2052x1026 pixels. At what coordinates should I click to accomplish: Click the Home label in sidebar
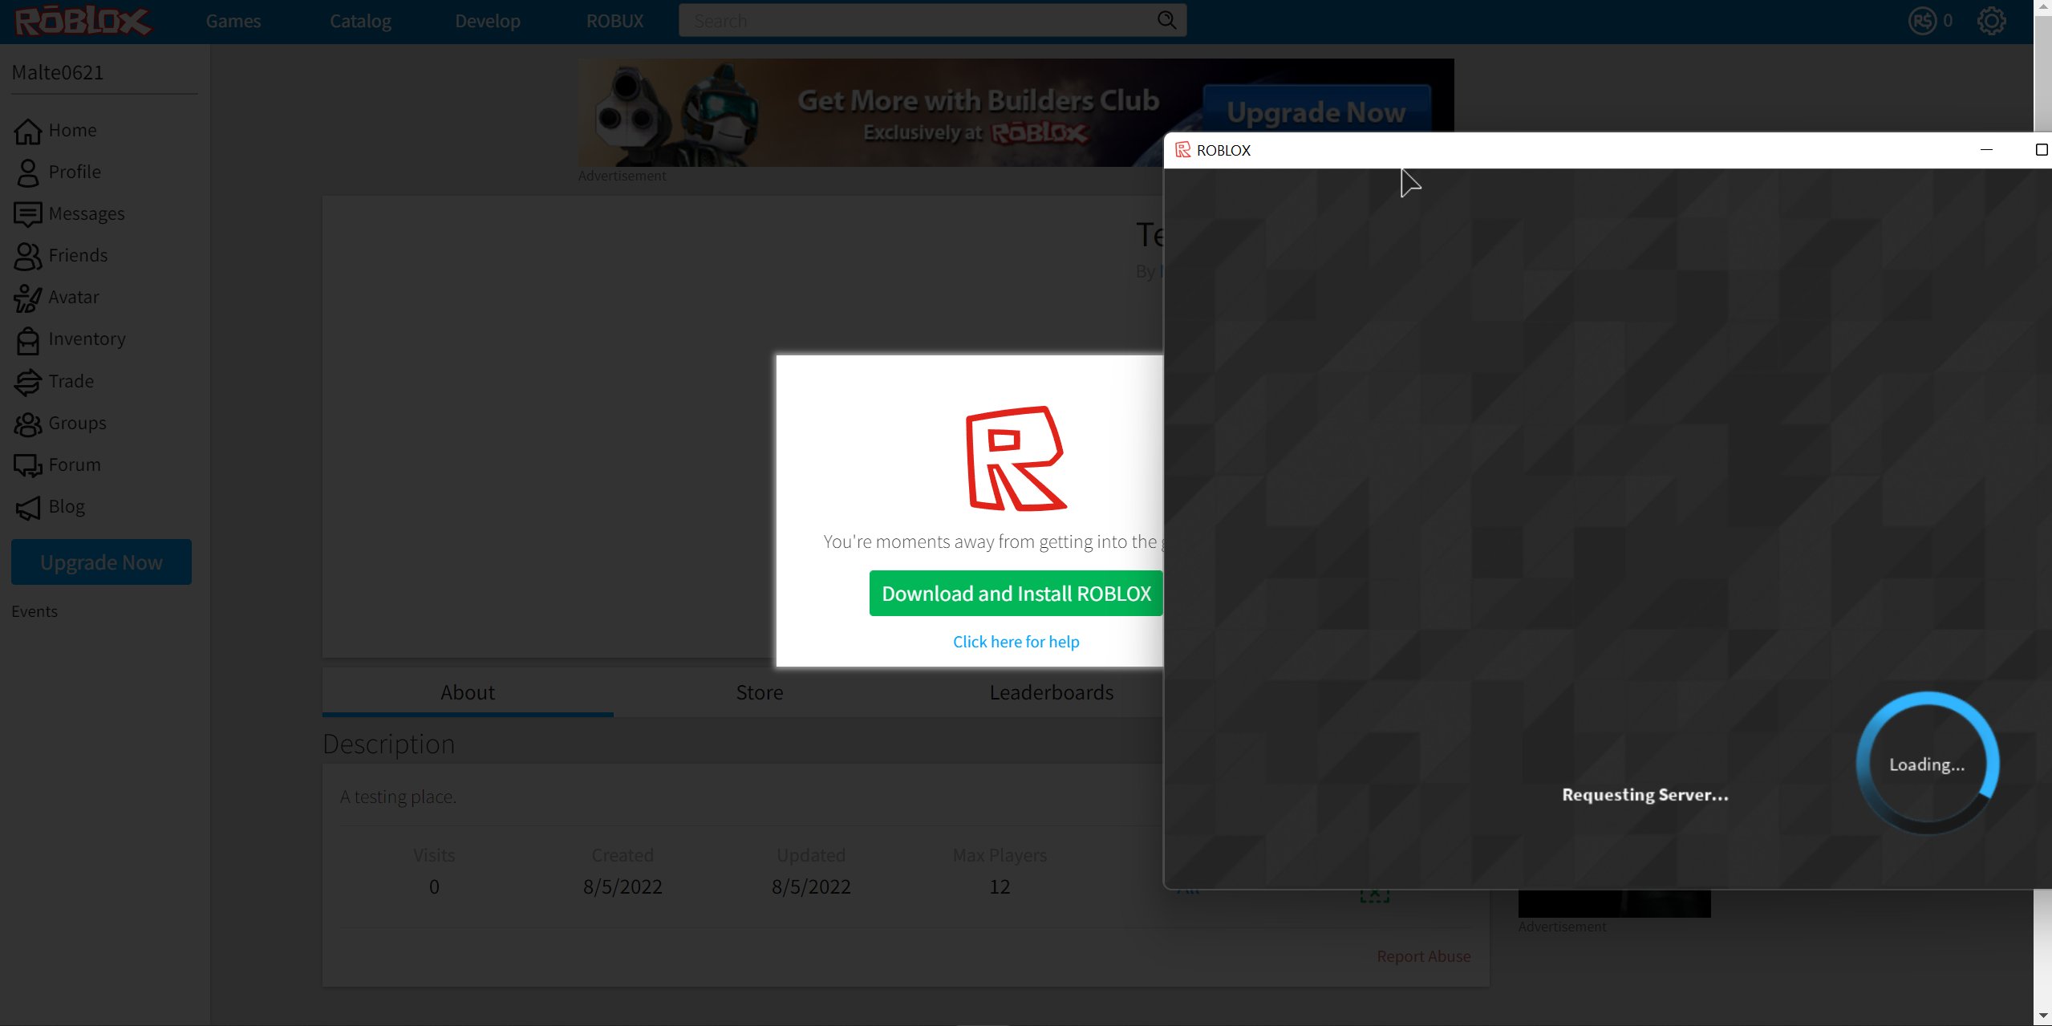[72, 130]
